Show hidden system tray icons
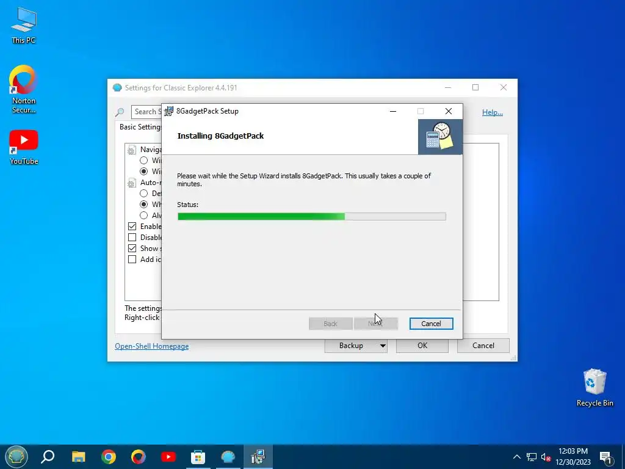The height and width of the screenshot is (469, 625). [x=516, y=457]
